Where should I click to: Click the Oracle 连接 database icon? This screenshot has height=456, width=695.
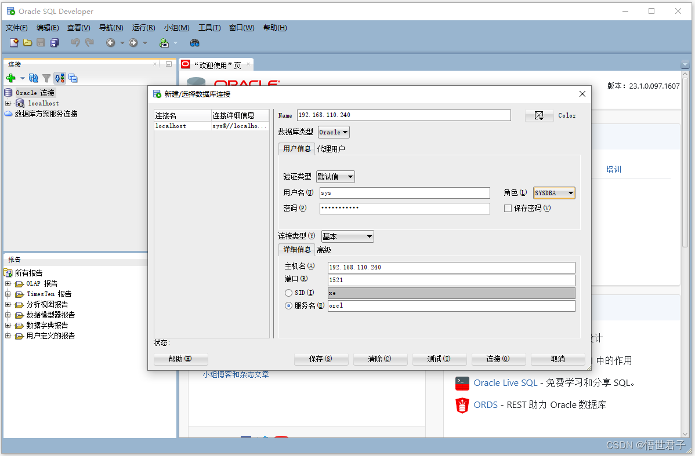9,93
